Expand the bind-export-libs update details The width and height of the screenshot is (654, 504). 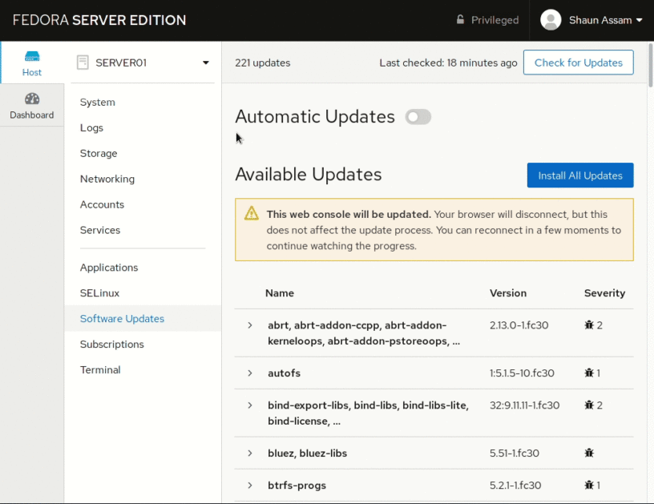tap(250, 405)
